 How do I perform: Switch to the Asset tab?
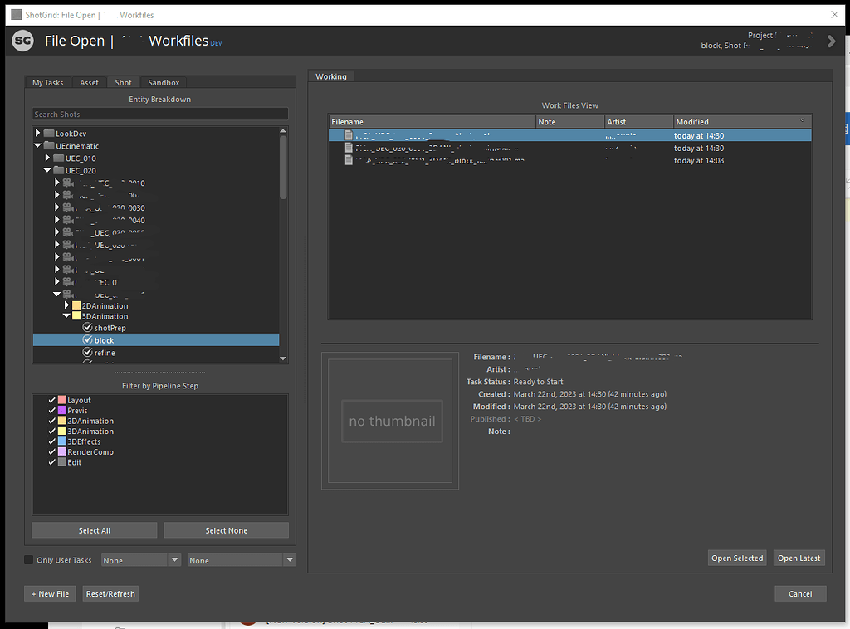click(x=89, y=82)
